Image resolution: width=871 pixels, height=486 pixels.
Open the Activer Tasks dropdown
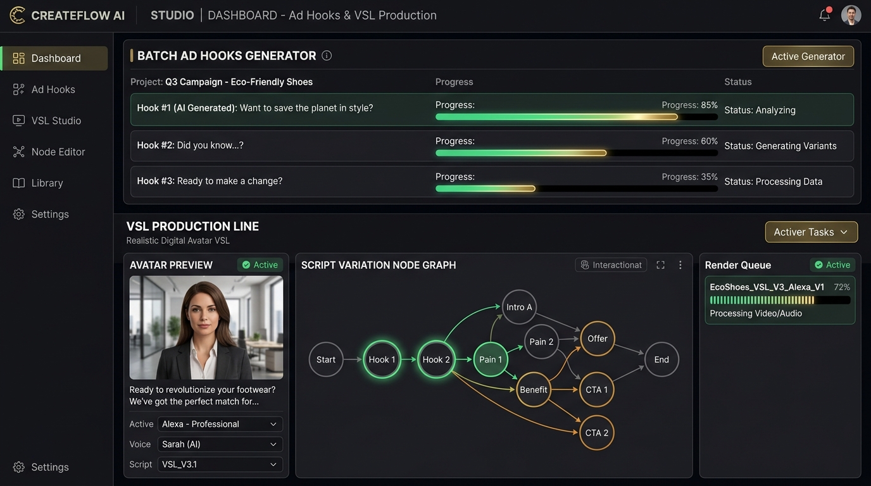click(811, 232)
